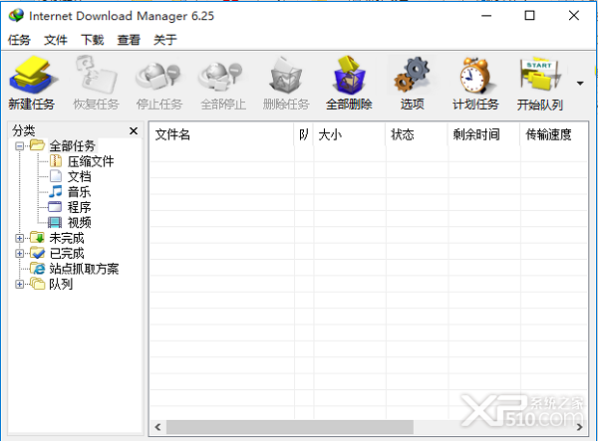
Task: Select the 压缩文件 category
Action: [x=91, y=161]
